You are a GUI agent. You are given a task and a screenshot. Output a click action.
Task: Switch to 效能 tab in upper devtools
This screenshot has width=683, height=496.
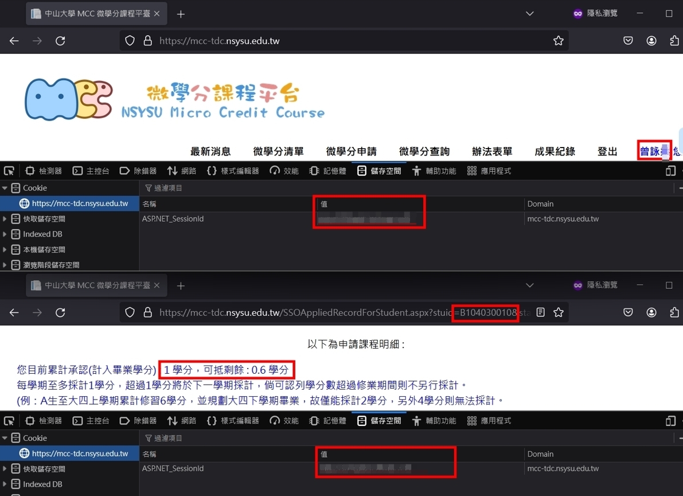point(284,170)
